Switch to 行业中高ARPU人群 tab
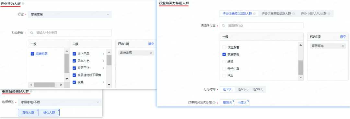Image resolution: width=350 pixels, height=119 pixels. click(316, 14)
